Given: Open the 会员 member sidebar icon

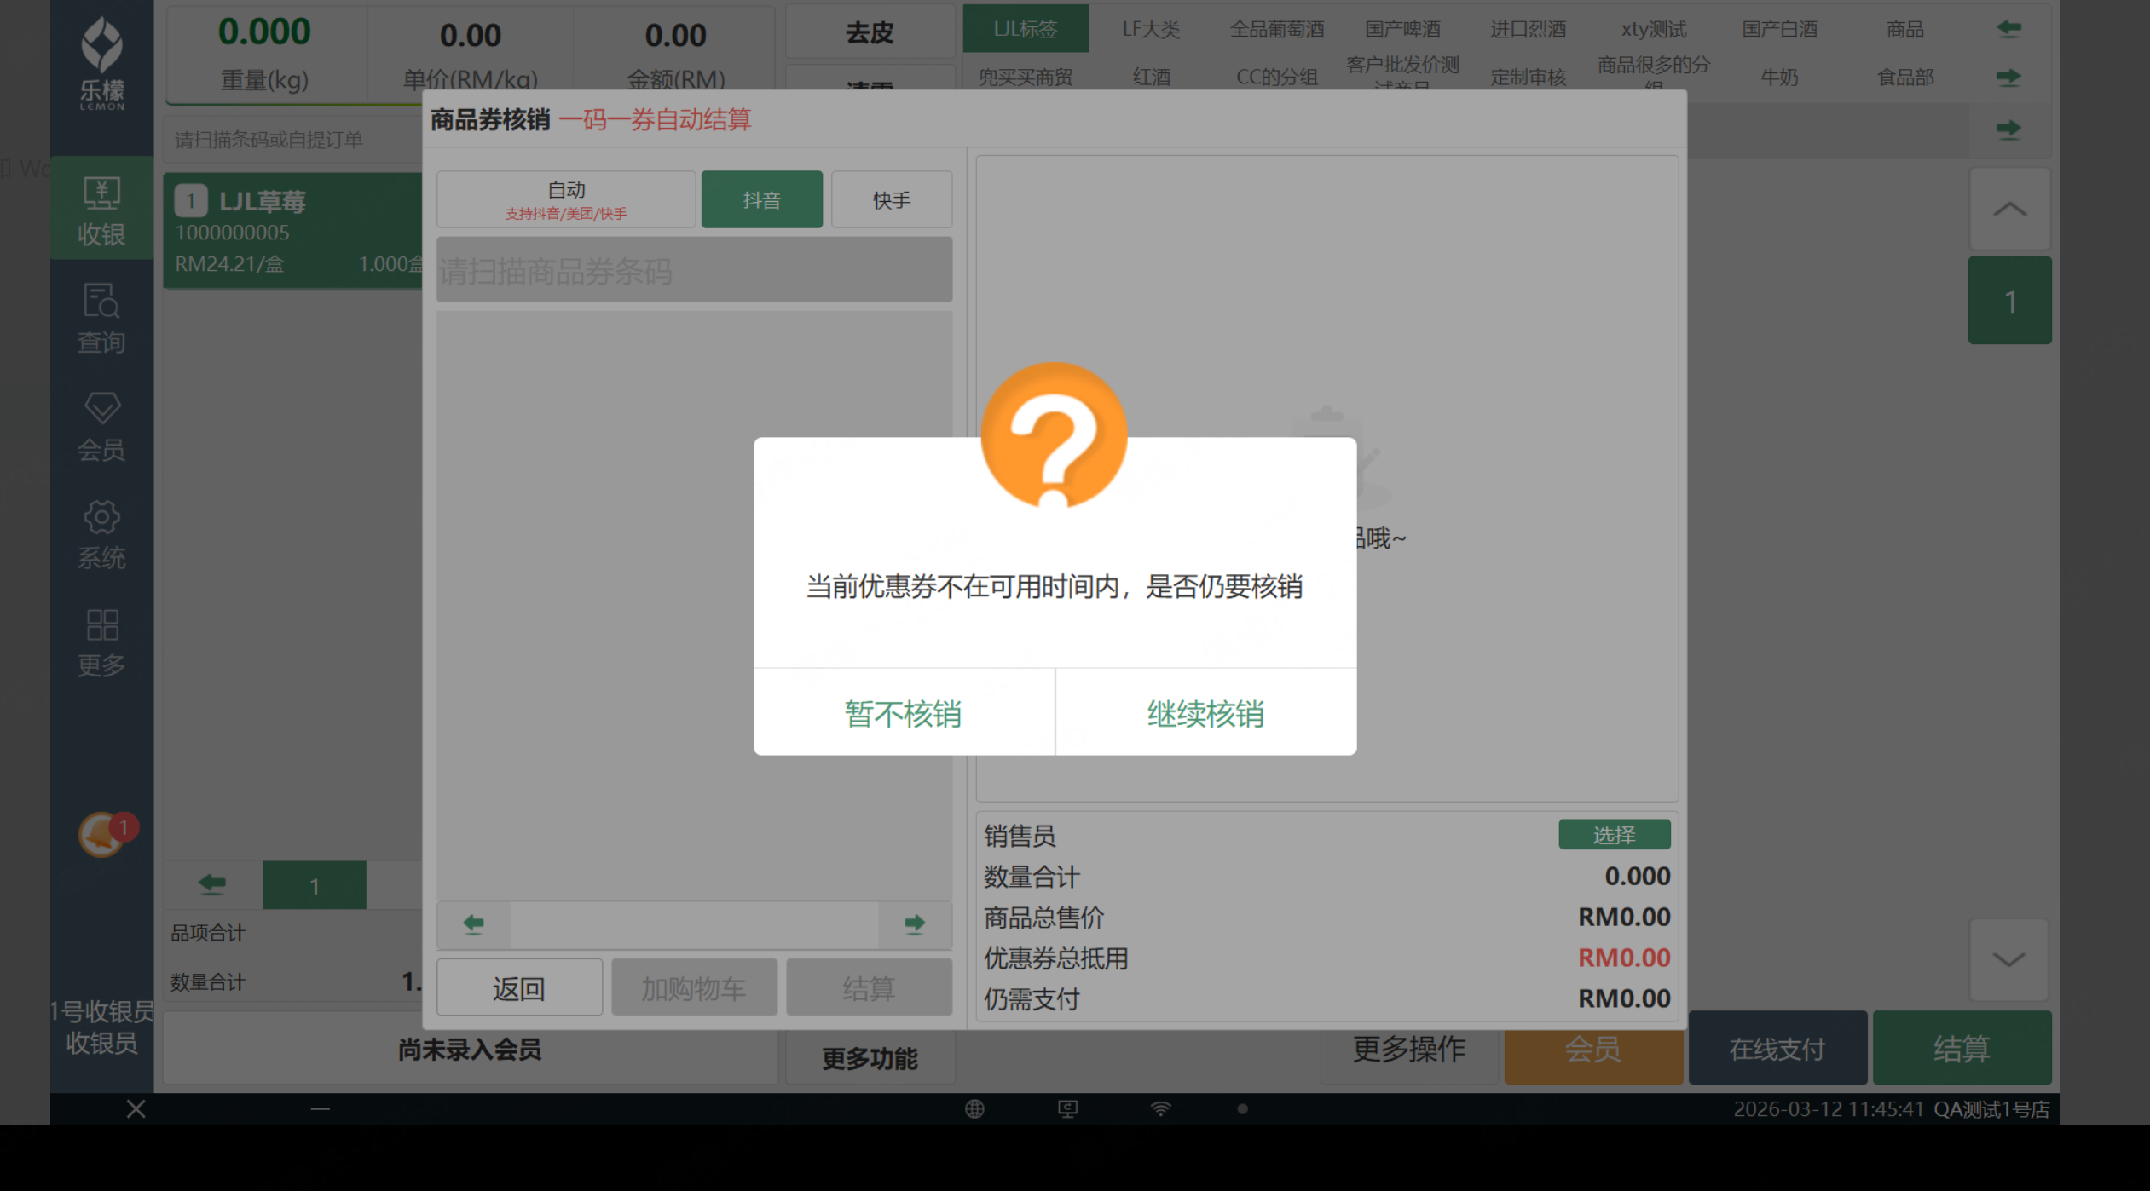Looking at the screenshot, I should 101,426.
